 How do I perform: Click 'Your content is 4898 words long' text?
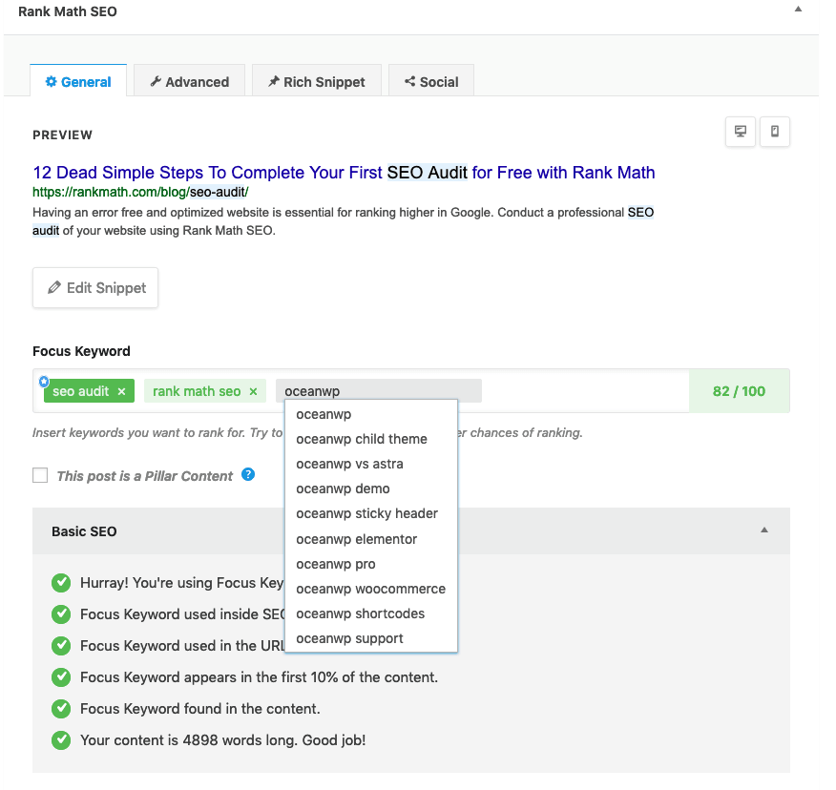(x=189, y=739)
